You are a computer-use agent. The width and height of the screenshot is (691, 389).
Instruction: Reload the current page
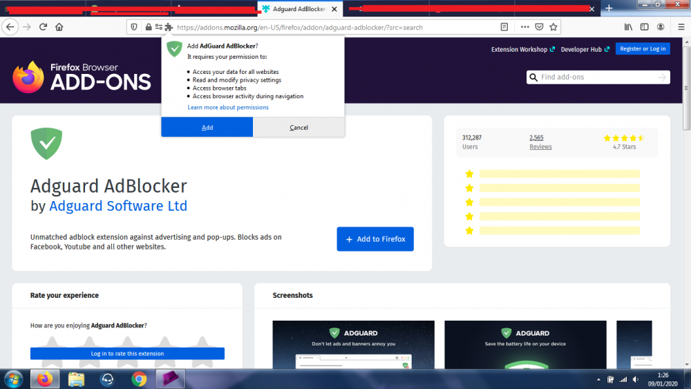pos(43,27)
